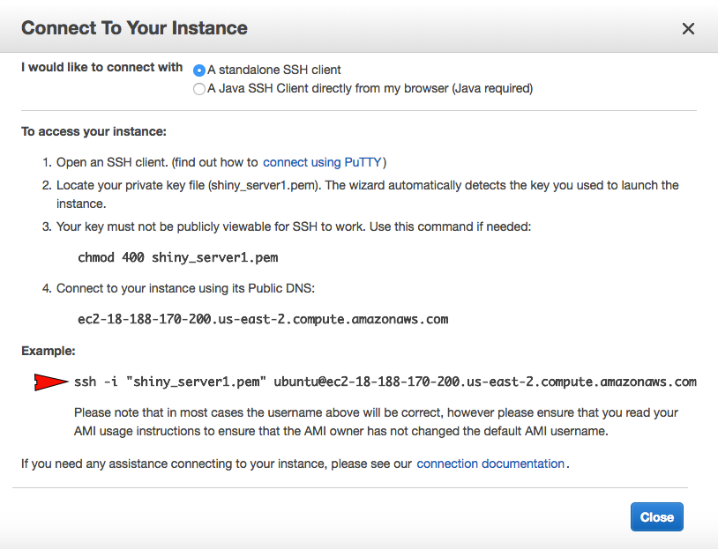
Task: Close the dialog with the X icon
Action: (x=688, y=29)
